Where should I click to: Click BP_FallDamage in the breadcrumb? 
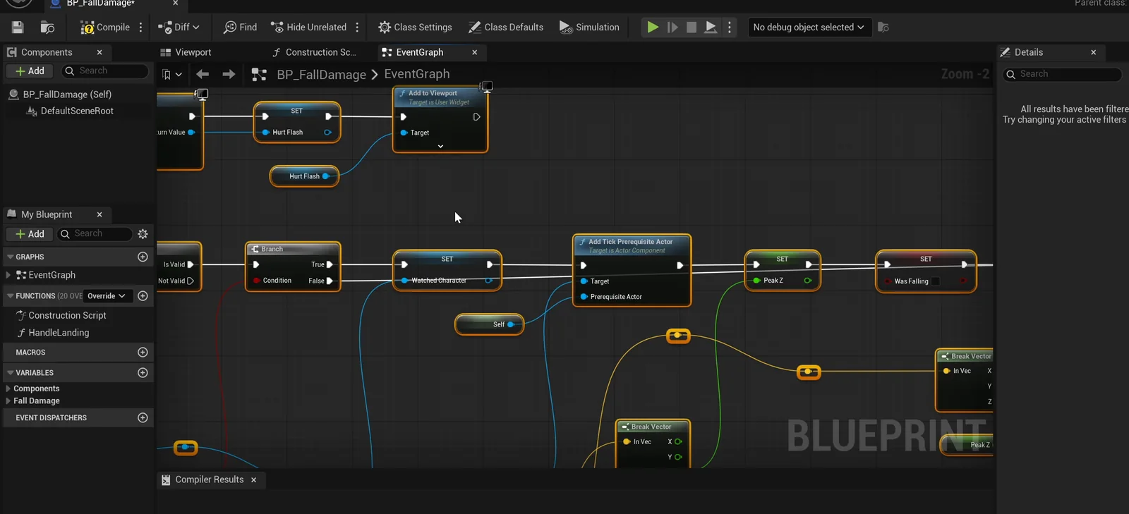click(321, 74)
